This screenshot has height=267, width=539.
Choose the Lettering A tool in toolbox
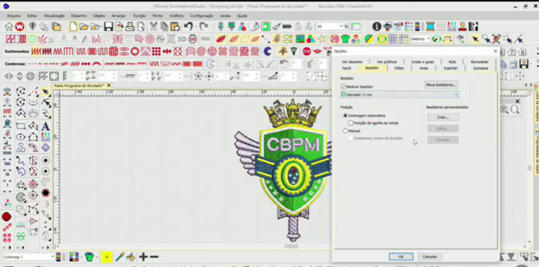pyautogui.click(x=45, y=126)
